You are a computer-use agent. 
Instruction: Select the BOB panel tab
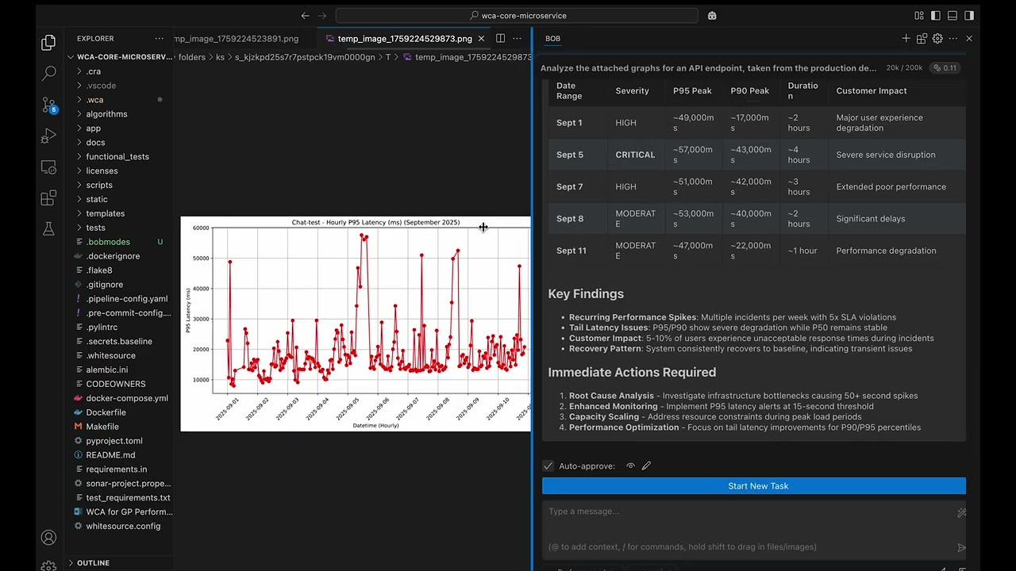click(x=552, y=38)
